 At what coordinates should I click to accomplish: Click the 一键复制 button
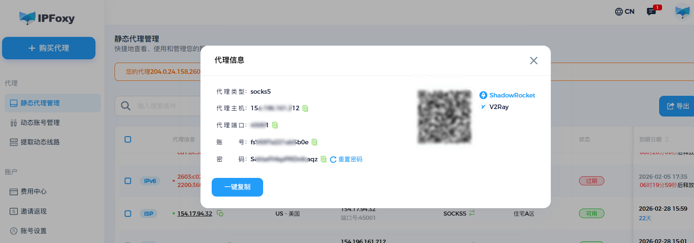[237, 187]
